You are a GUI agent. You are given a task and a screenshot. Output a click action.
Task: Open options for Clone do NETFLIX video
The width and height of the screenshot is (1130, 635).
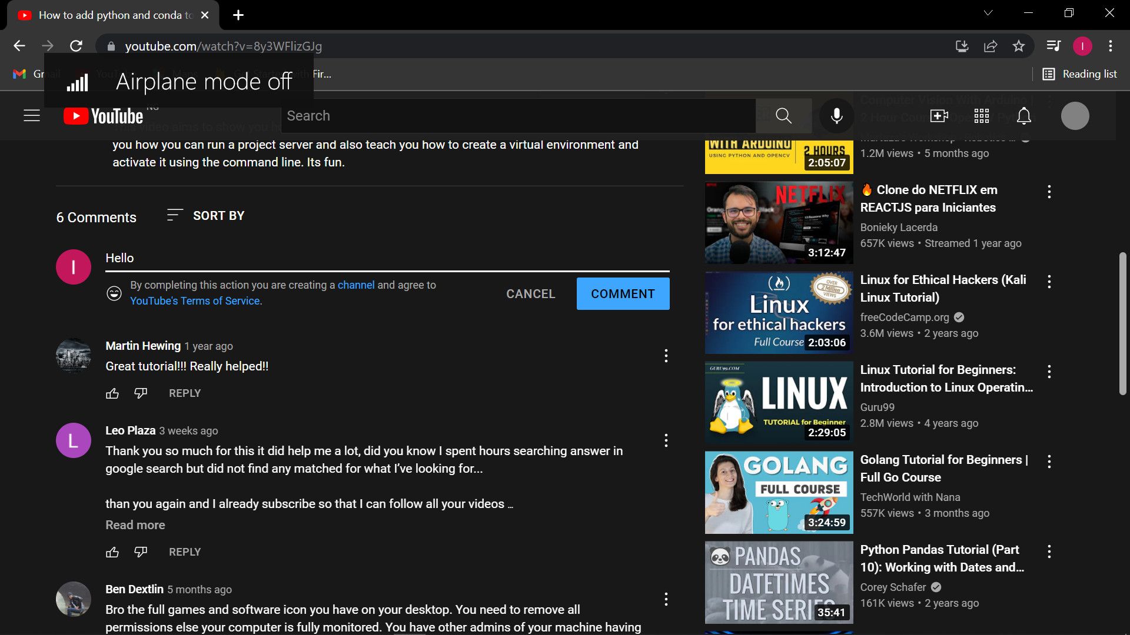(x=1049, y=192)
